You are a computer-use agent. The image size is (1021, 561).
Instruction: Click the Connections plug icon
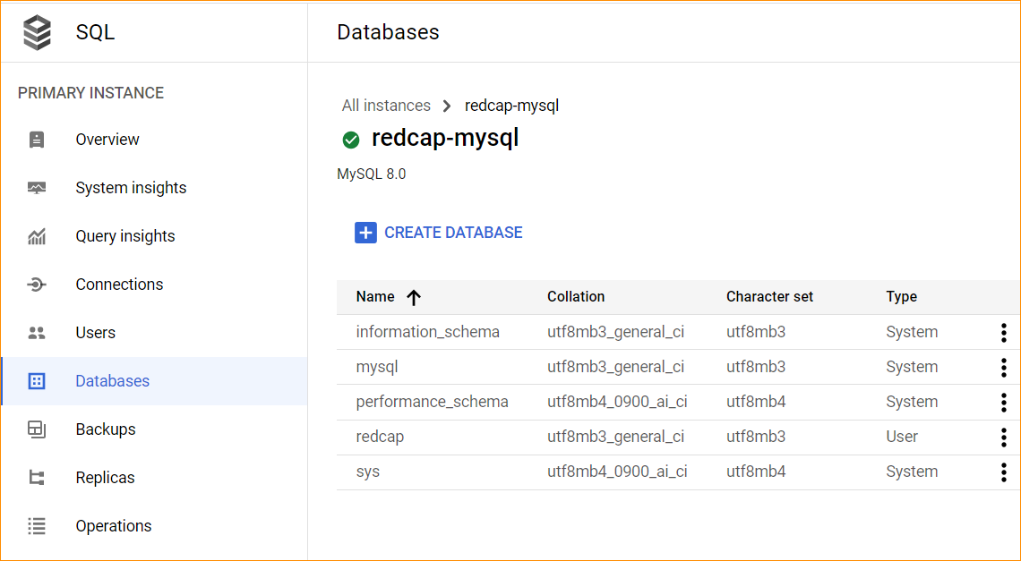click(x=36, y=284)
